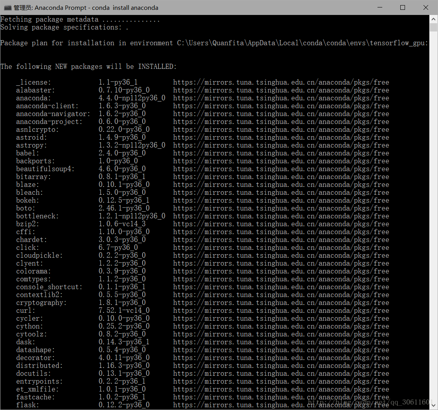Minimize the Anaconda Prompt window
This screenshot has width=438, height=410.
tap(379, 7)
